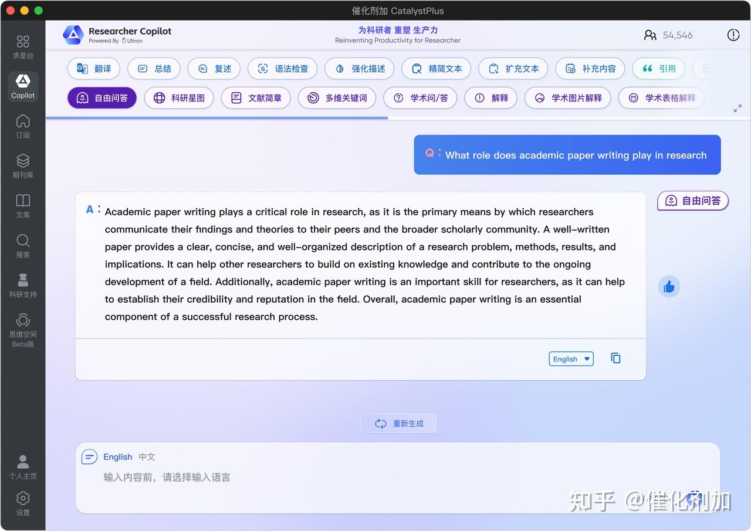Switch input language to 中文
This screenshot has width=751, height=531.
[x=147, y=456]
